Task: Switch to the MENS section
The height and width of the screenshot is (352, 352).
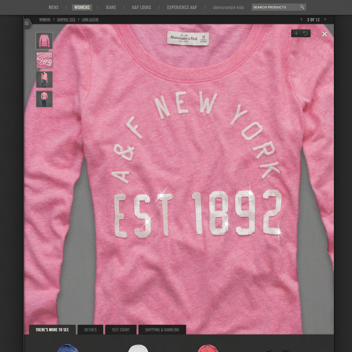Action: pyautogui.click(x=53, y=7)
